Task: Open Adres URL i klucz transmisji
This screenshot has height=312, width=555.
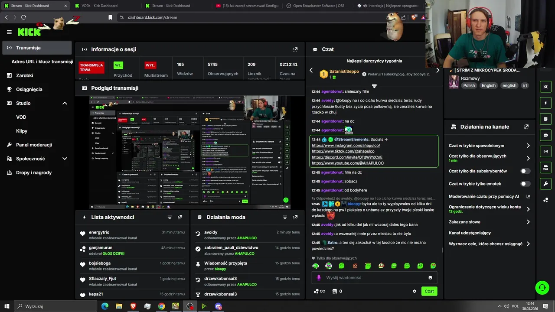Action: 42,62
